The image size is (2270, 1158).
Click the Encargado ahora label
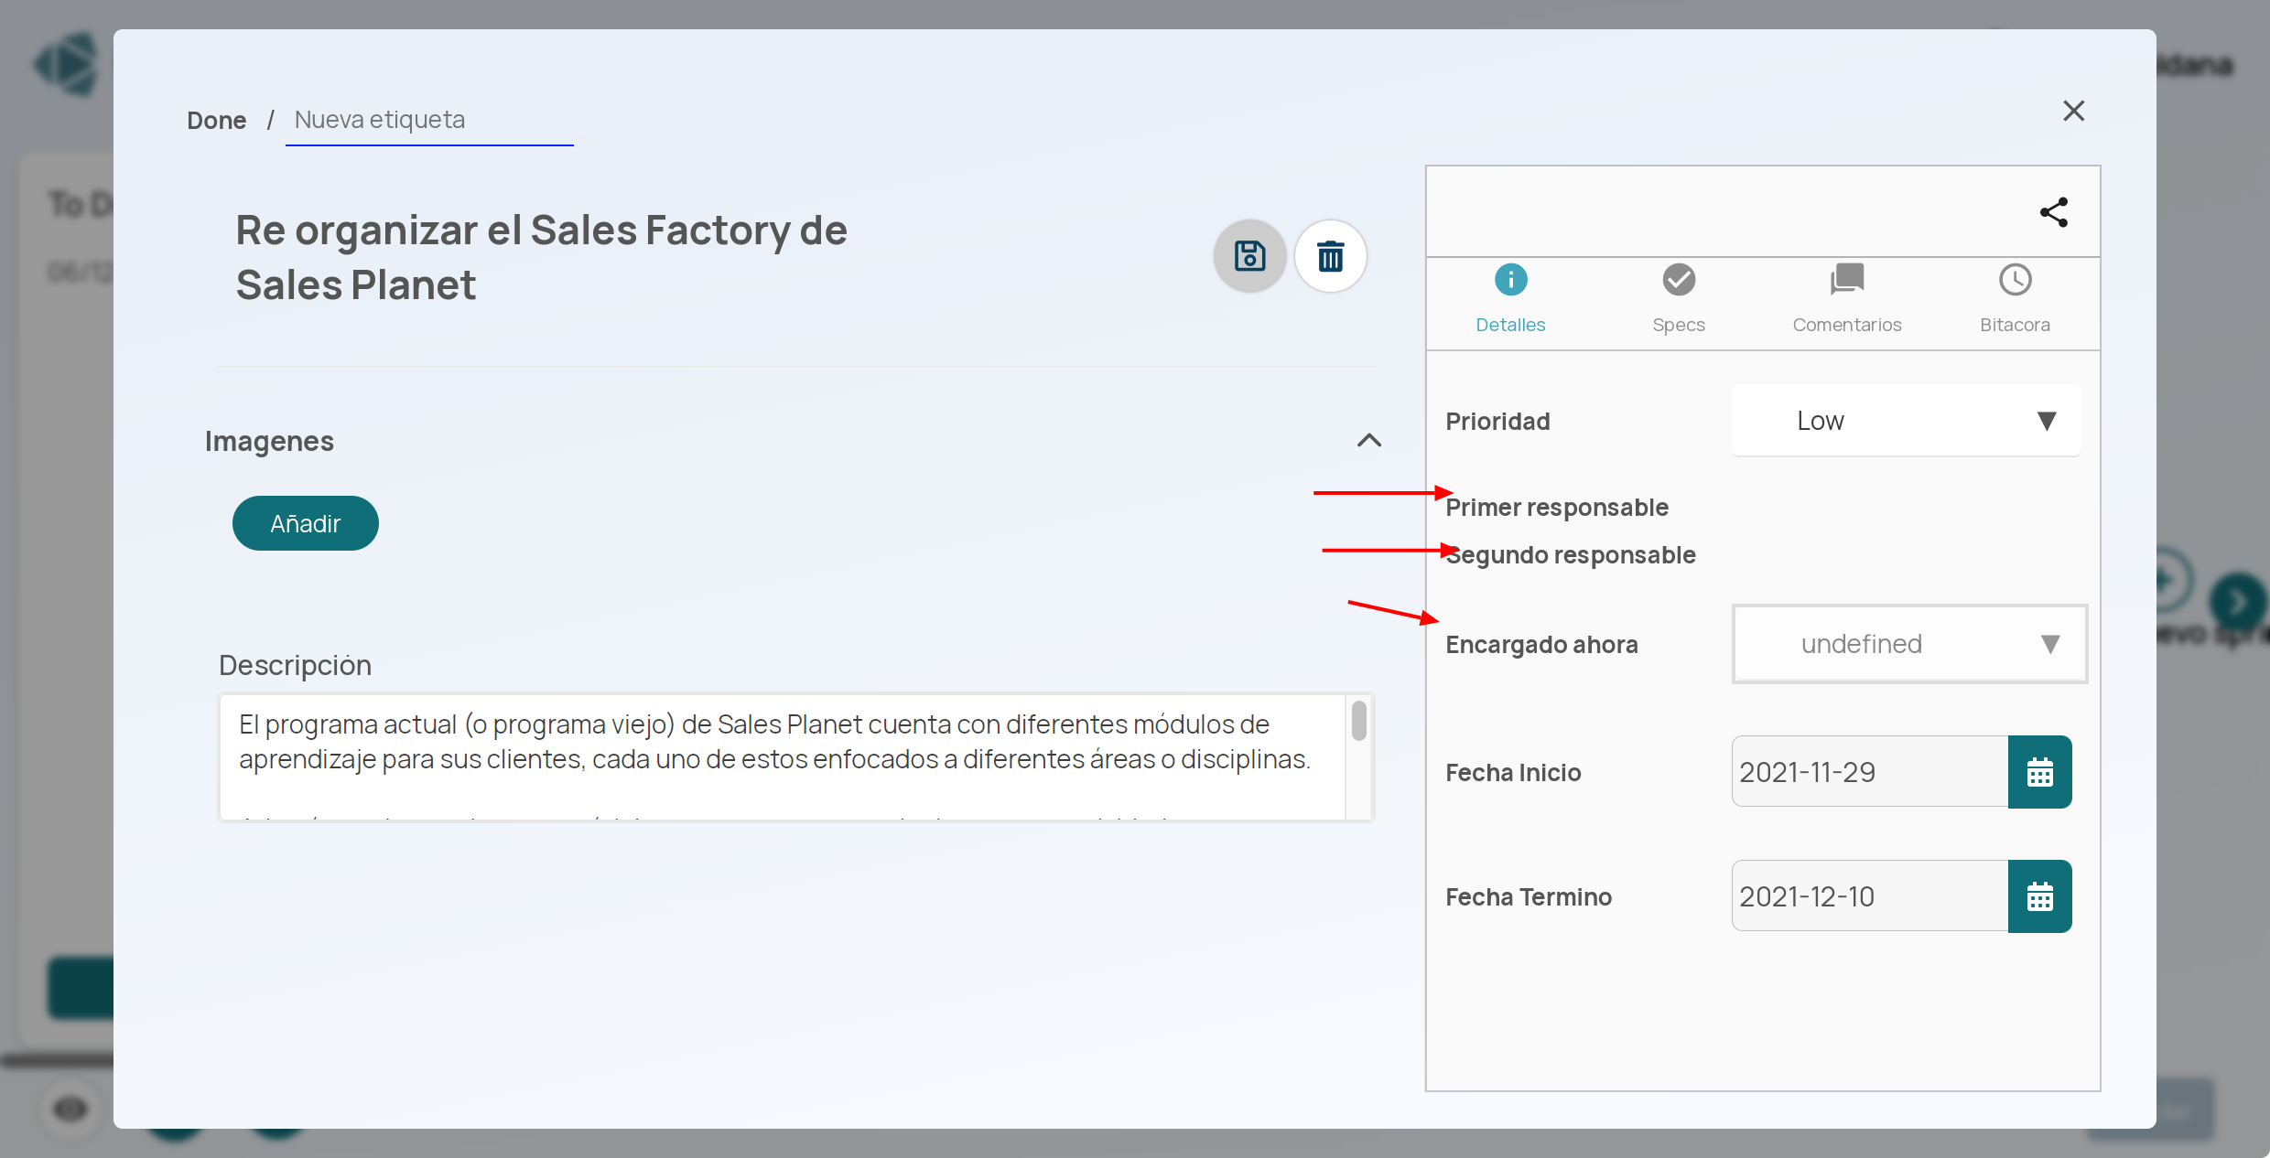click(x=1541, y=645)
